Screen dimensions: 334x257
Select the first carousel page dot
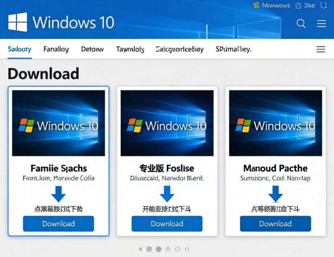click(x=140, y=249)
